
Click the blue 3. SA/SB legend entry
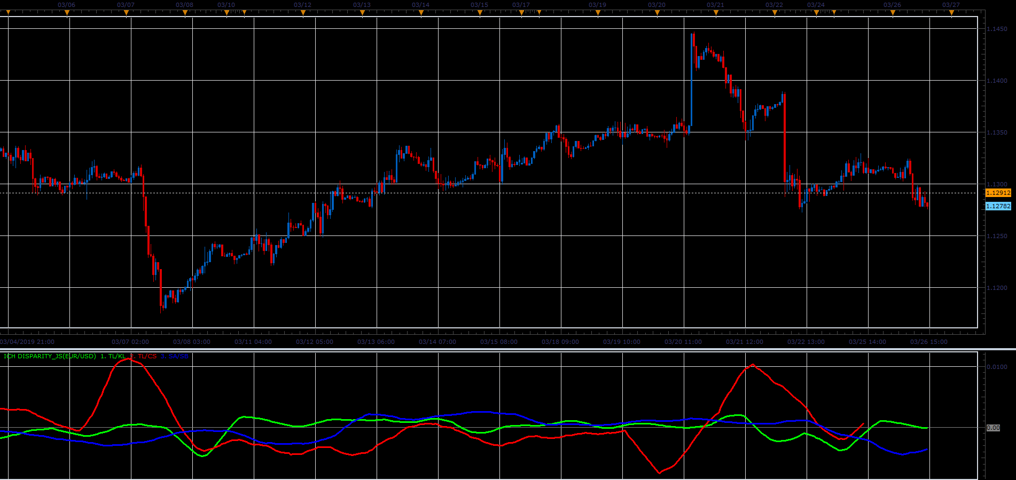pos(175,356)
